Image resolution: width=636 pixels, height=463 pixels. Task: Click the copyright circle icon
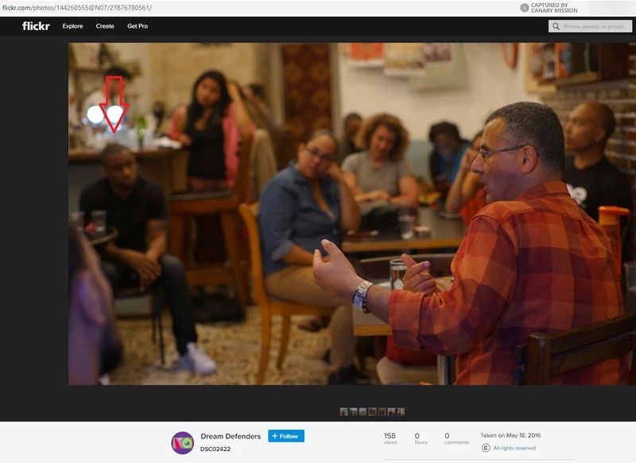[486, 448]
